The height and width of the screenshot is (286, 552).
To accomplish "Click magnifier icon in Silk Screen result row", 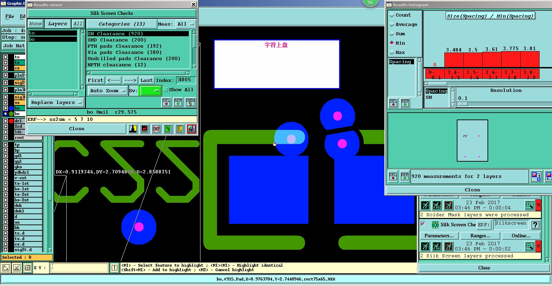I will [530, 246].
